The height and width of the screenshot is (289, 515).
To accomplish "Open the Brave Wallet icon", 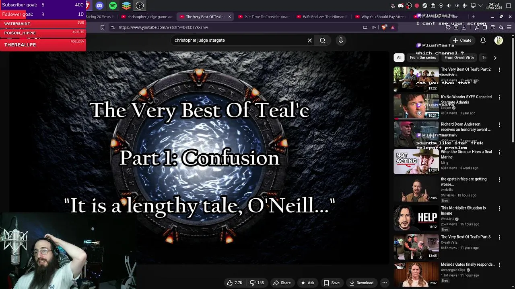I will click(493, 27).
